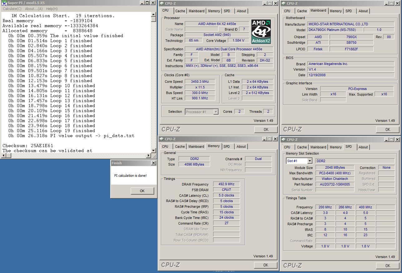Close the Finish dialog with the X
The image size is (402, 273).
point(153,163)
